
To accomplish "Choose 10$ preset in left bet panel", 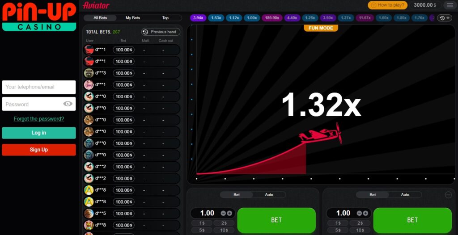I will pos(224,231).
